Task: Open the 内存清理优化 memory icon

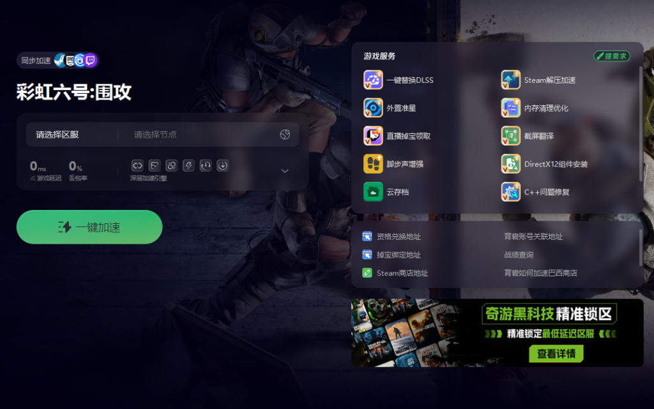Action: (x=510, y=108)
